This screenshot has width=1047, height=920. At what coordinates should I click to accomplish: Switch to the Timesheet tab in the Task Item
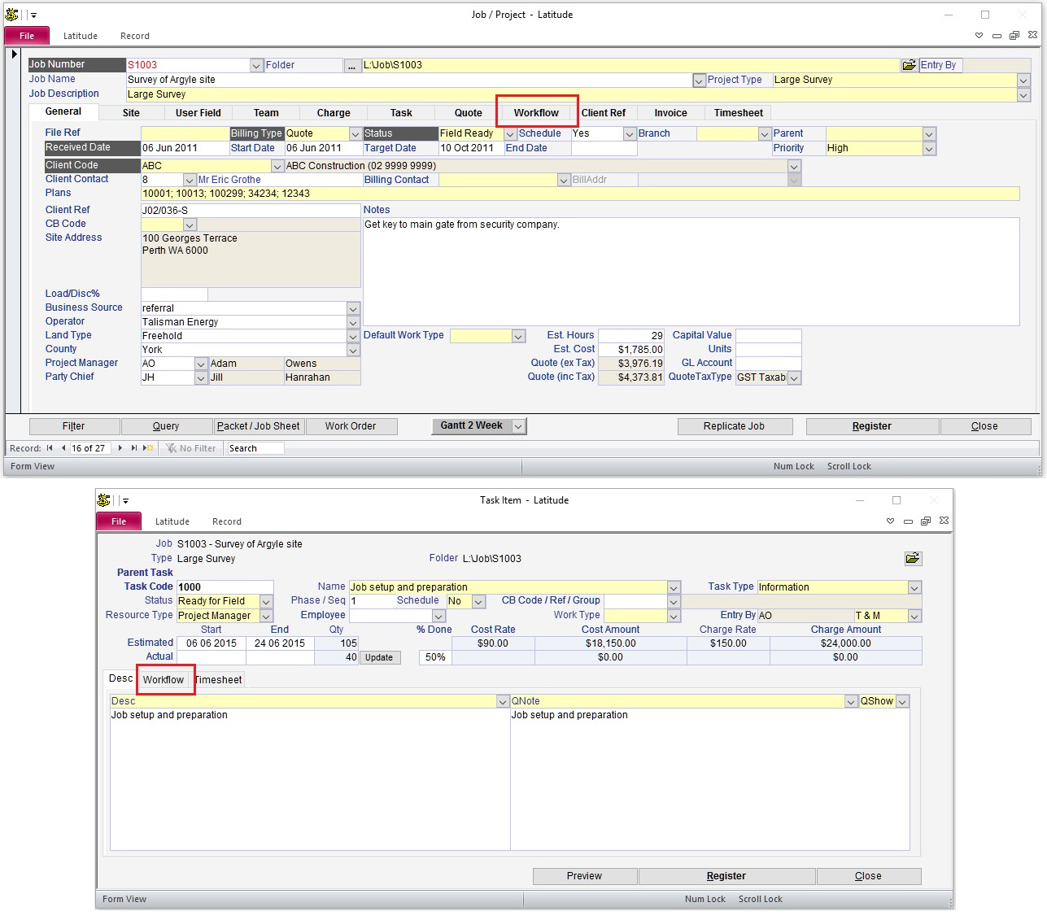point(218,679)
